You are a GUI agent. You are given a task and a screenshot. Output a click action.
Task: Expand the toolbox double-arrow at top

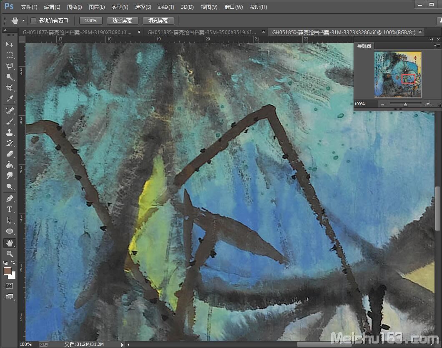point(5,30)
